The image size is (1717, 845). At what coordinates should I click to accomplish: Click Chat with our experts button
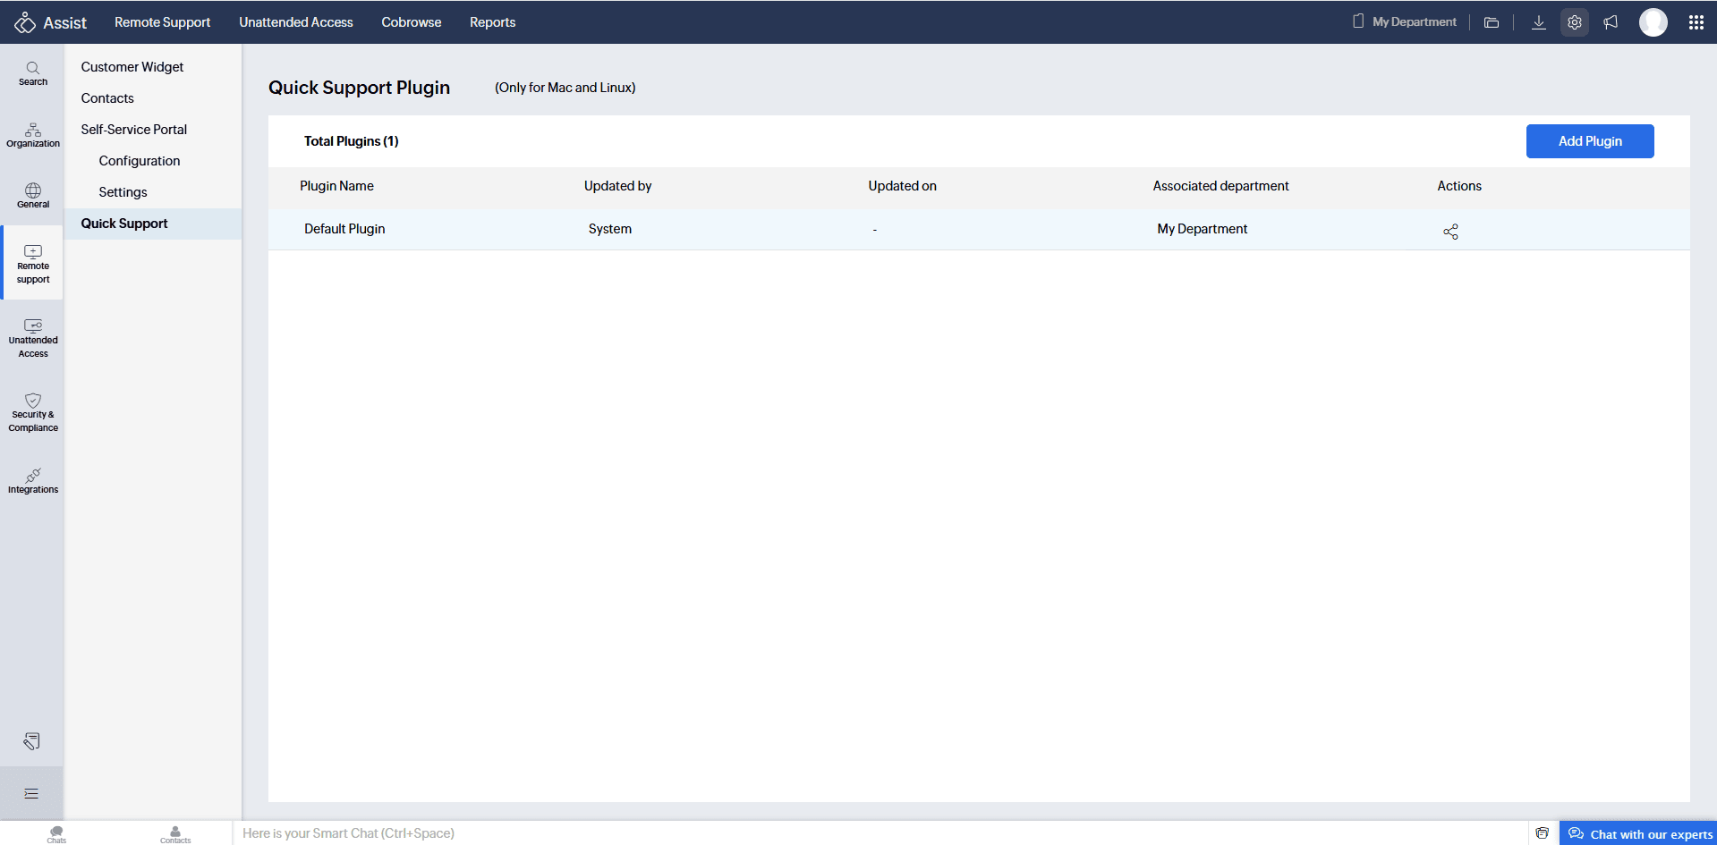pos(1639,833)
